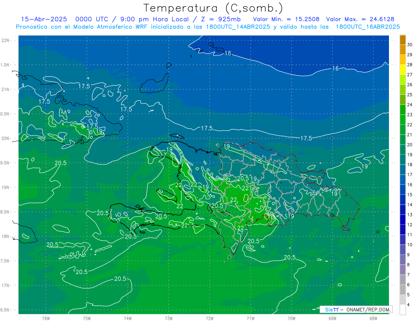Click the 'Modelo Atmosferico WRF' forecast subtitle line
Image resolution: width=419 pixels, height=323 pixels.
click(x=208, y=26)
